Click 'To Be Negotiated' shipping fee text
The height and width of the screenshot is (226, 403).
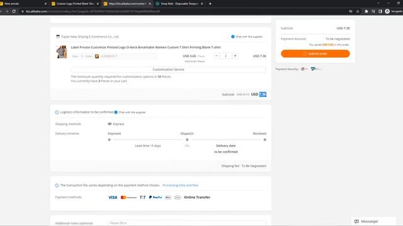(x=254, y=166)
